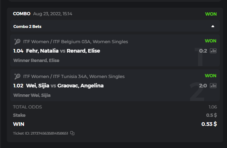Click the 0.53 $ win amount

tap(209, 124)
